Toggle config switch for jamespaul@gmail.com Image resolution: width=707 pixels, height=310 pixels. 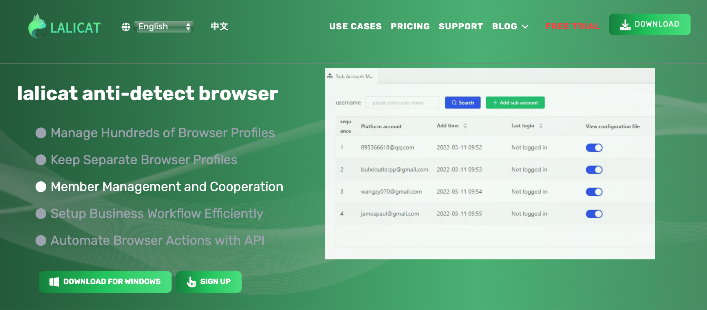[594, 214]
